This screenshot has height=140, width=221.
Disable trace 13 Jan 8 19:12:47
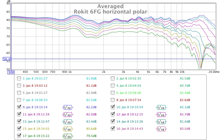click(19, 121)
